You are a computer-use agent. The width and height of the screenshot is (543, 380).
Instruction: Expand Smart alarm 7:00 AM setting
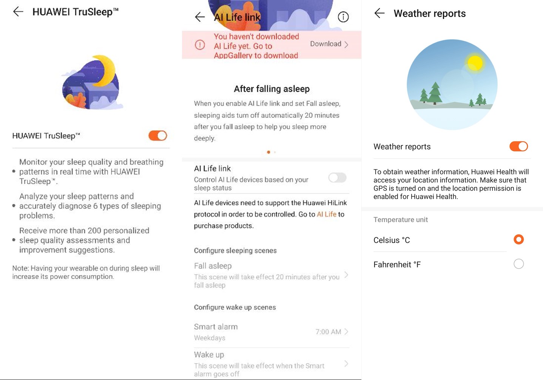tap(332, 332)
